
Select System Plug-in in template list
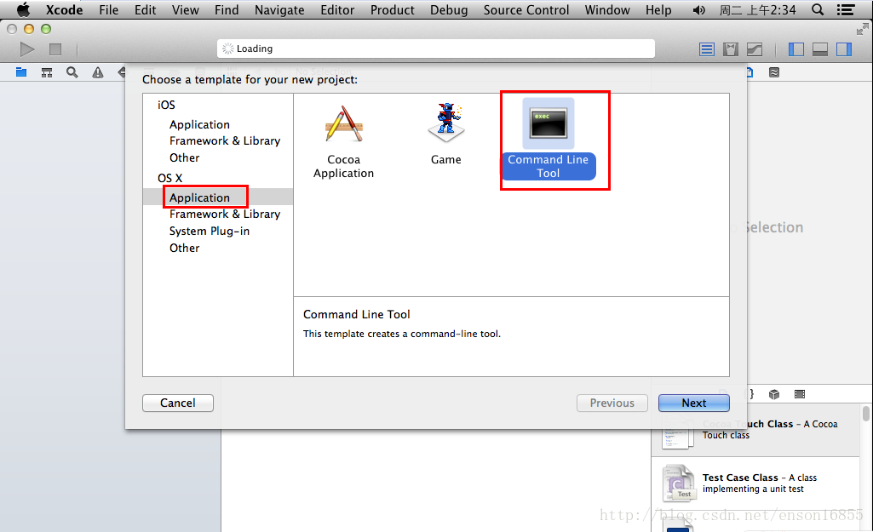[x=210, y=231]
